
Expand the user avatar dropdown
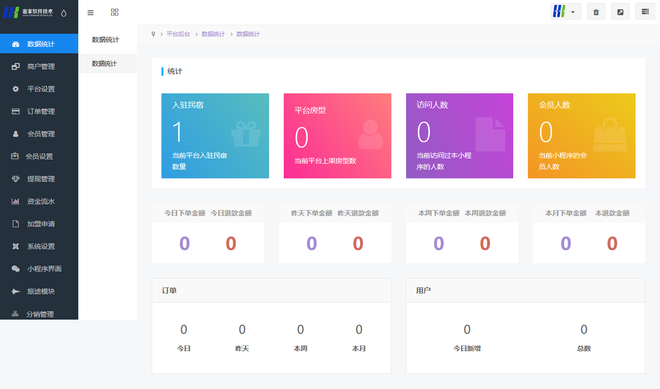click(x=566, y=12)
